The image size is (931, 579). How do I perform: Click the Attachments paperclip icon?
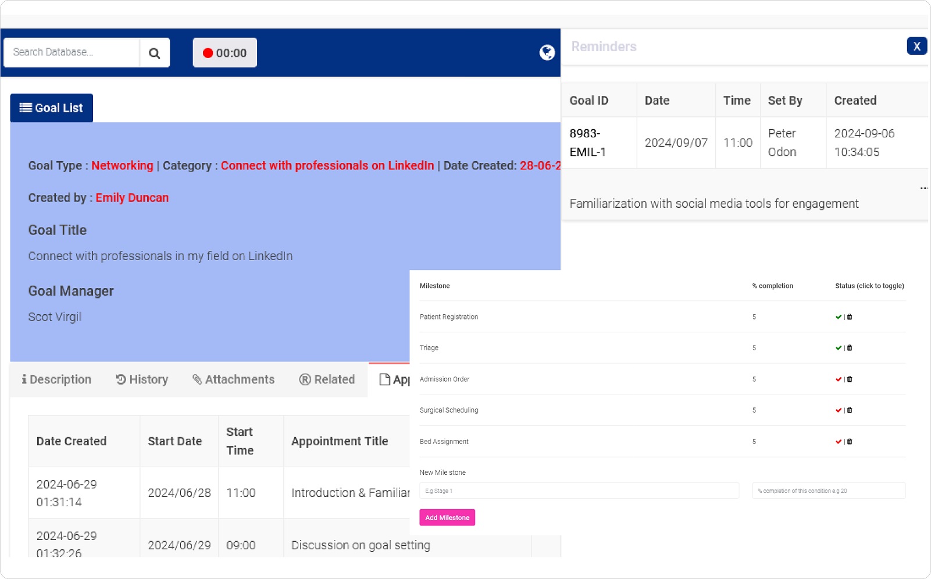[x=197, y=379]
